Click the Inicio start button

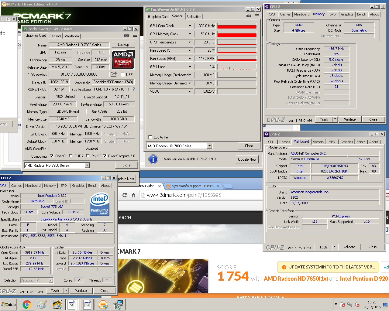click(x=9, y=305)
